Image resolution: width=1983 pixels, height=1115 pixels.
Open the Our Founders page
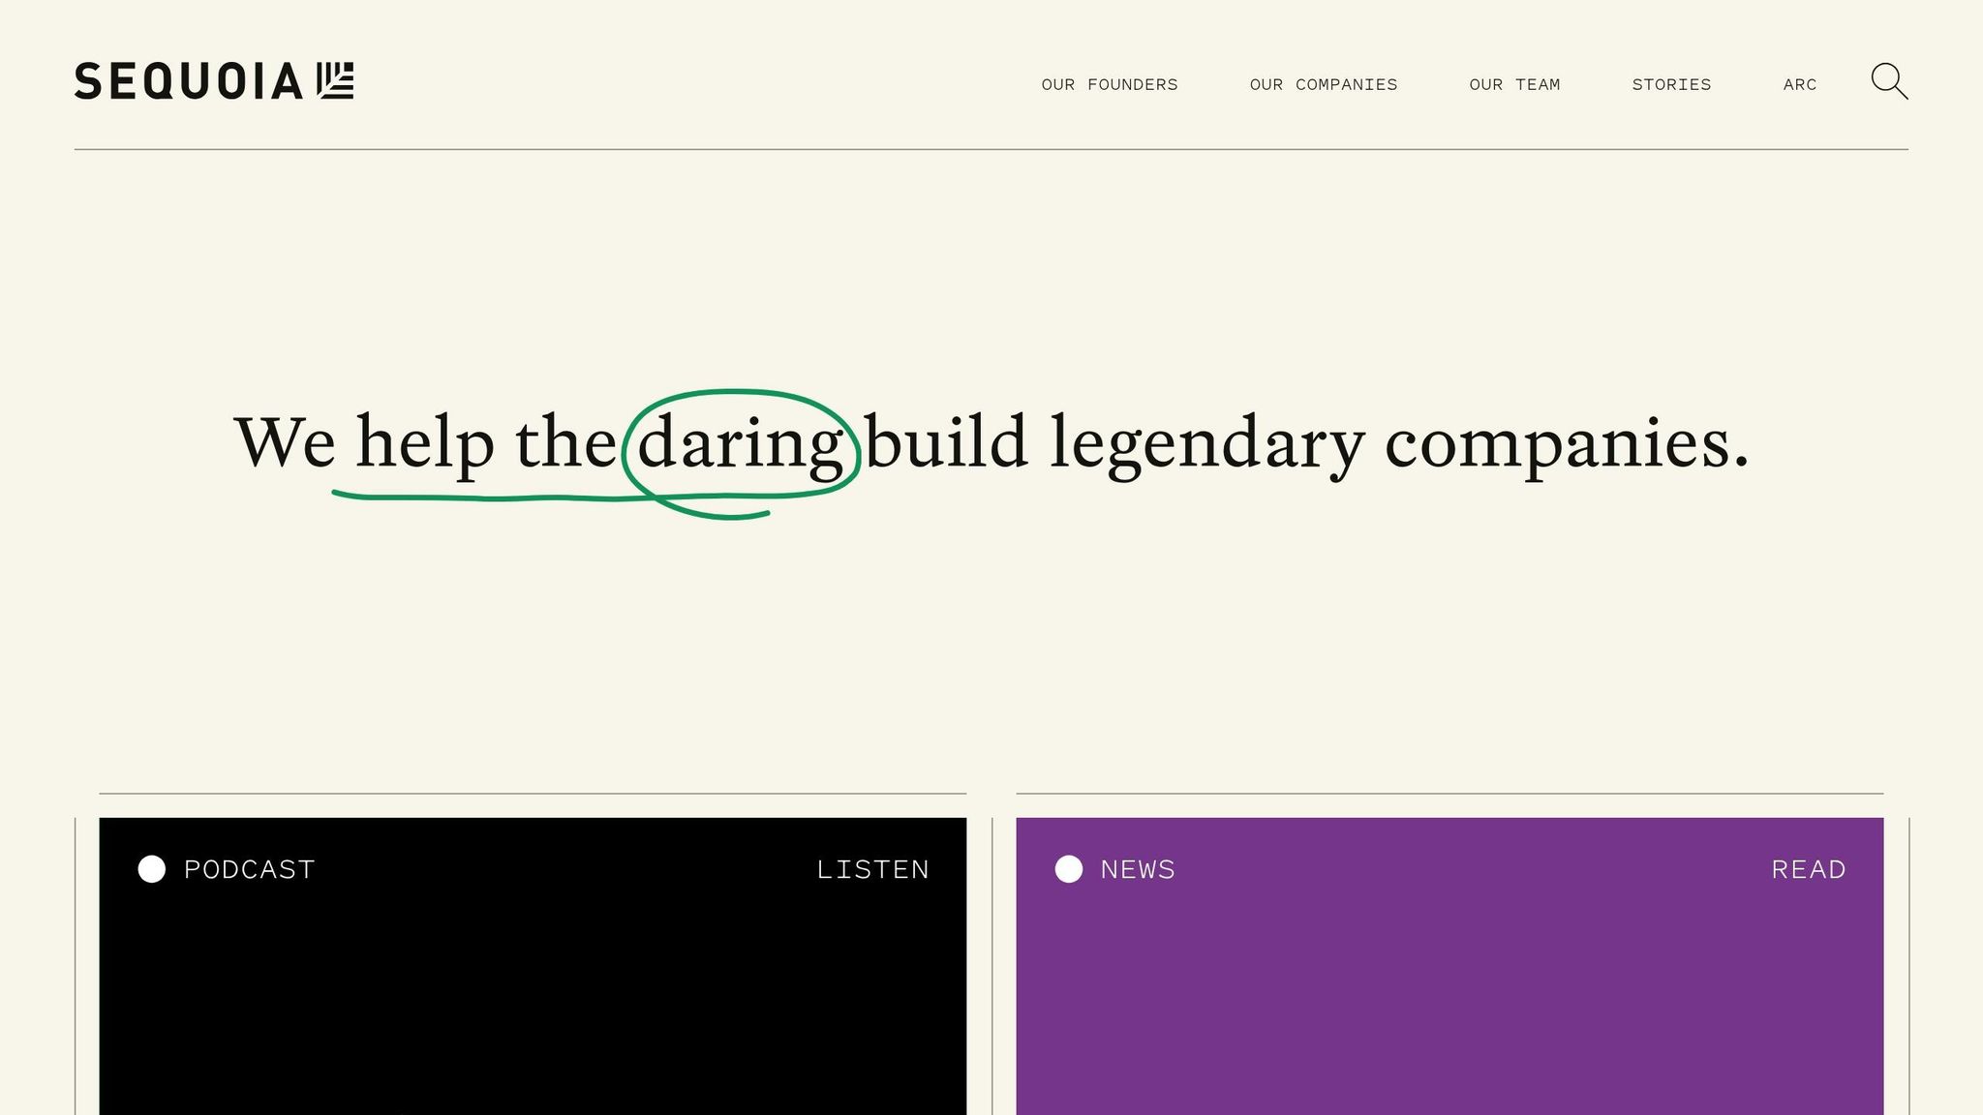1109,85
